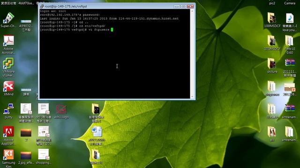Open the PuTTY window system menu icon

coord(42,6)
